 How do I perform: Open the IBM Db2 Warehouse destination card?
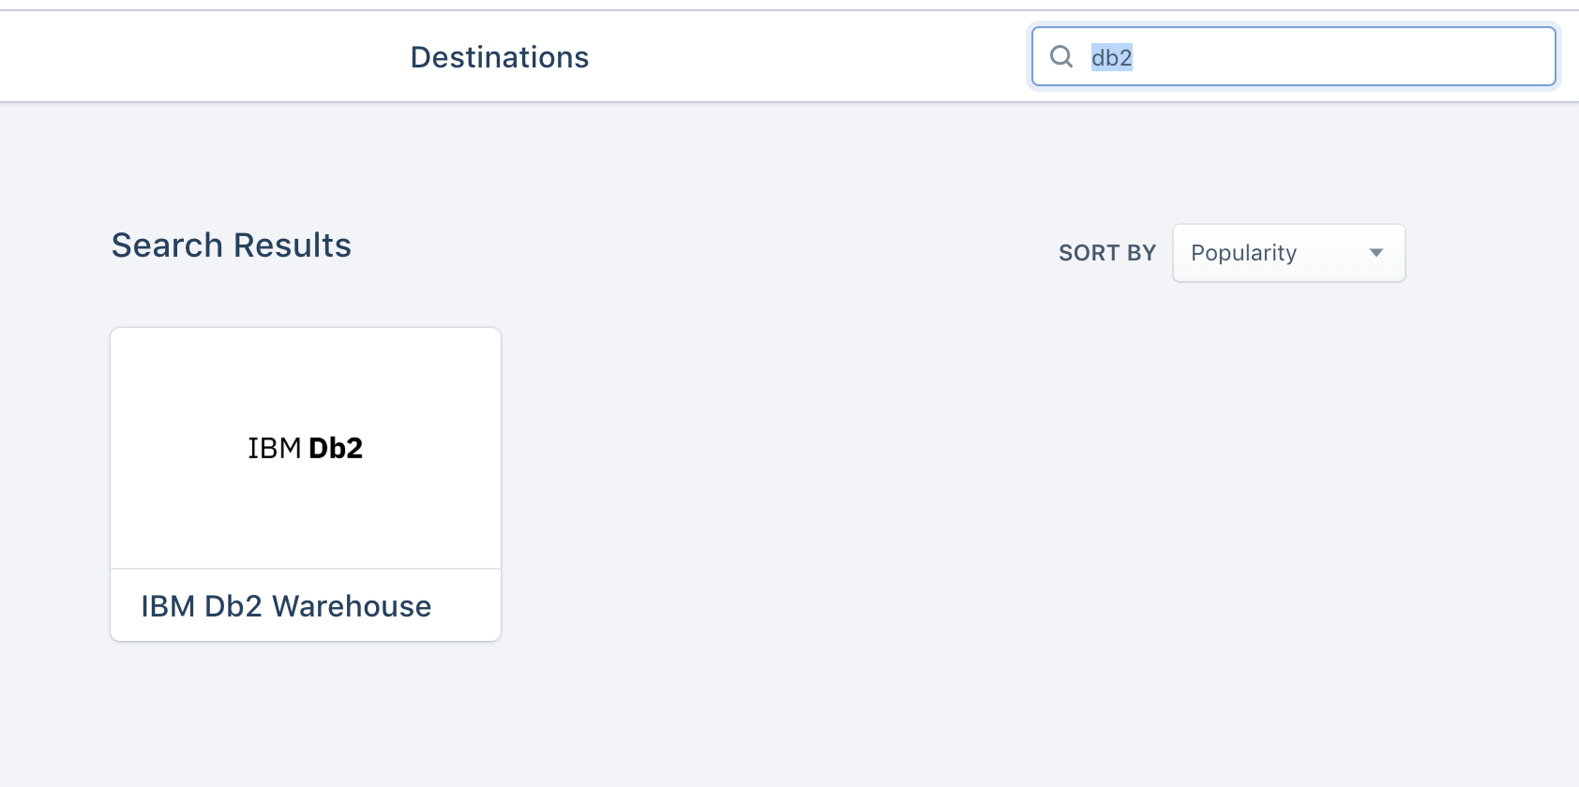[306, 483]
